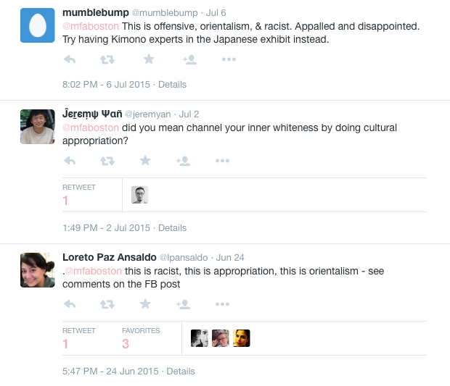Favorite mumblebump's tweet with the star
Image resolution: width=450 pixels, height=386 pixels.
(x=149, y=59)
